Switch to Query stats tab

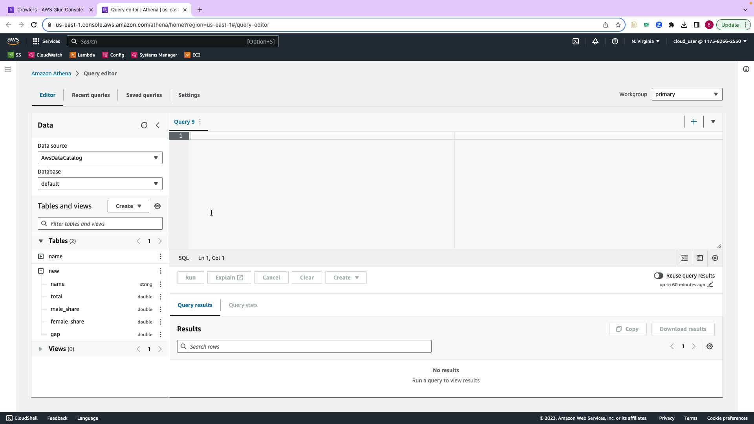click(243, 305)
